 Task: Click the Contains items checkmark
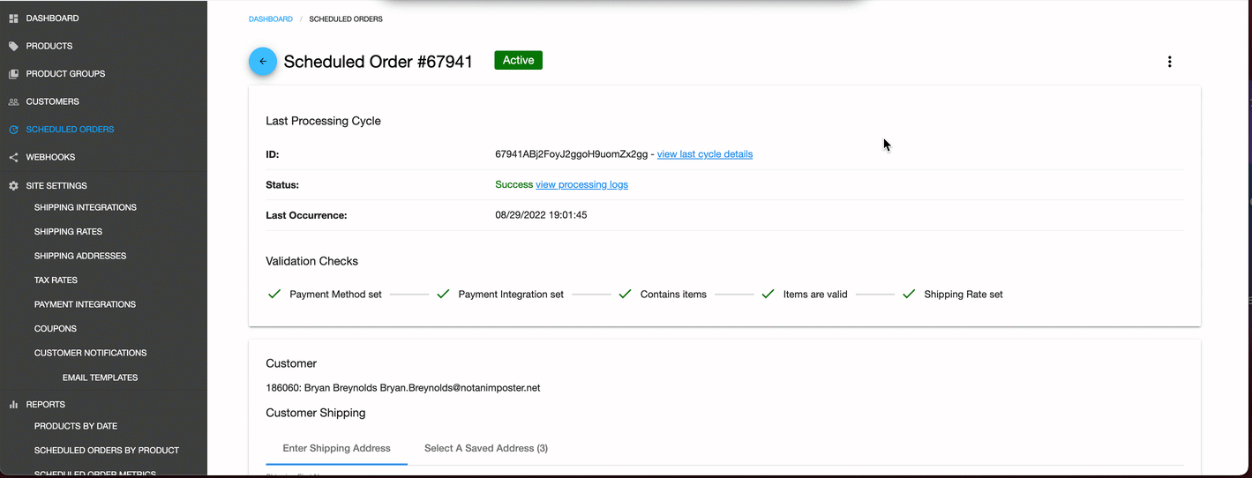(626, 294)
